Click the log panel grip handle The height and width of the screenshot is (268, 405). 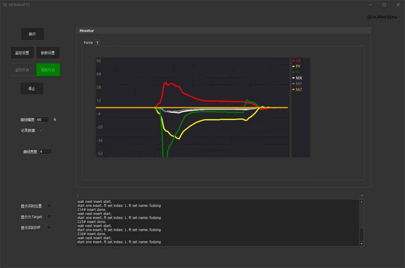[78, 196]
